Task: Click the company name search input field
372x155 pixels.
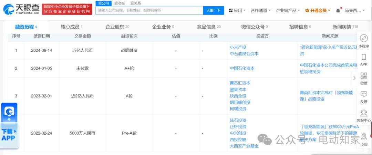Action: (149, 10)
